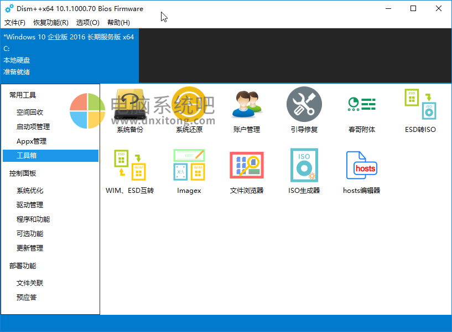Open the 帮助(H) menu
The image size is (452, 332).
[118, 23]
